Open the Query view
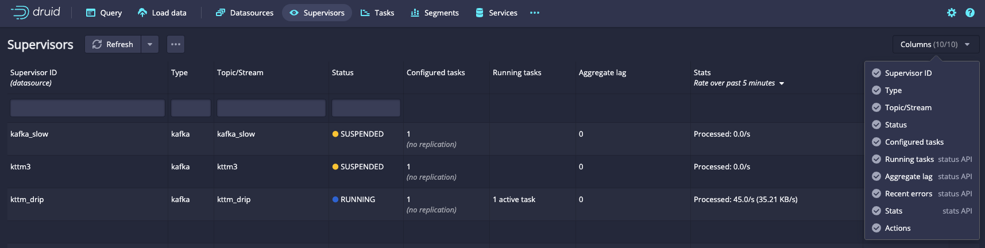 (x=104, y=13)
